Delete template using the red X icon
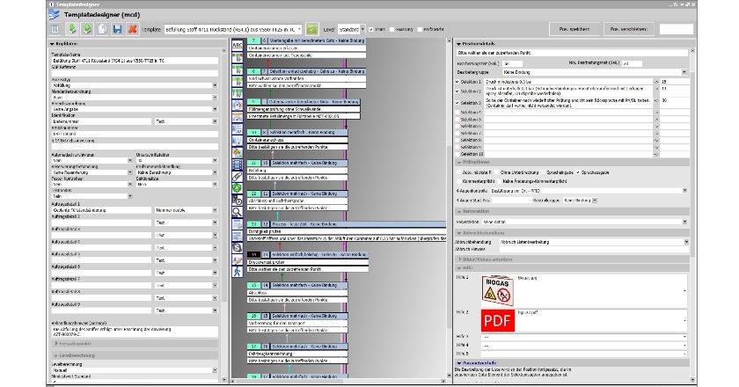Screen dimensions: 739x387 click(133, 29)
